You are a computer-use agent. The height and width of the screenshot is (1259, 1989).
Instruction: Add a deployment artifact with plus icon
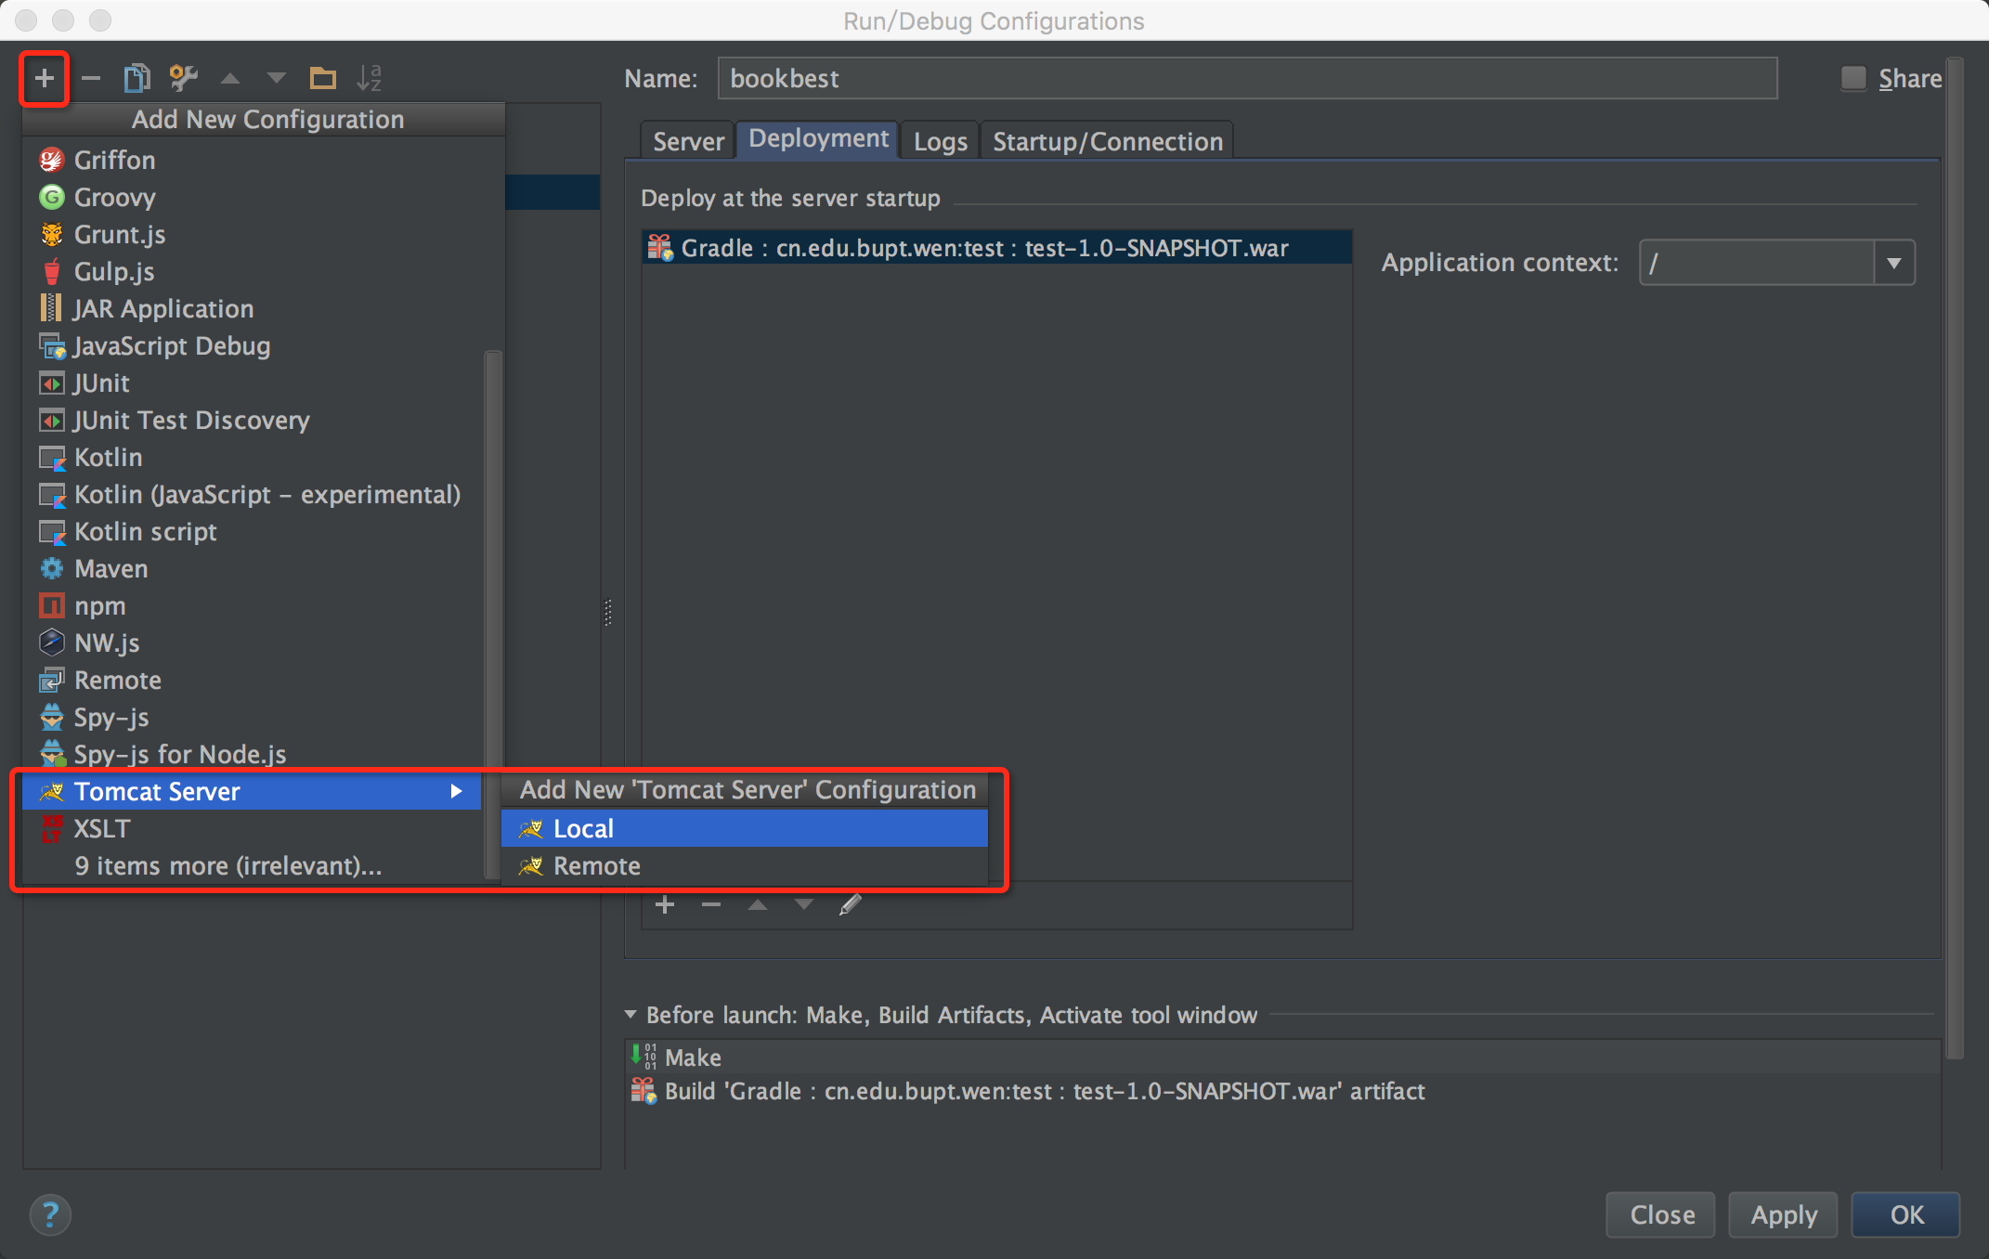point(664,904)
